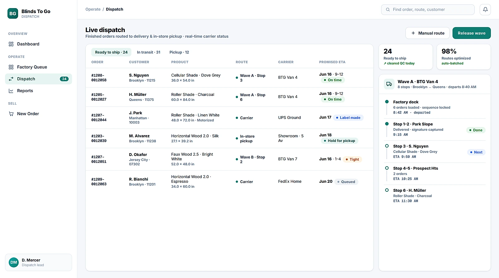Click the FedEx Home carrier cell
The height and width of the screenshot is (278, 499).
point(290,181)
